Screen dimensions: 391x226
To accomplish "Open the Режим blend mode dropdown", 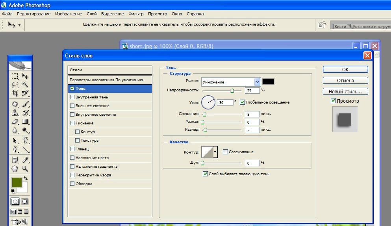I will point(258,82).
